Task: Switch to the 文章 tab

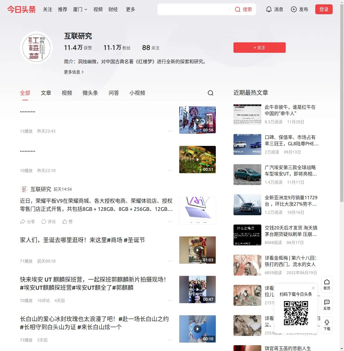Action: point(46,93)
